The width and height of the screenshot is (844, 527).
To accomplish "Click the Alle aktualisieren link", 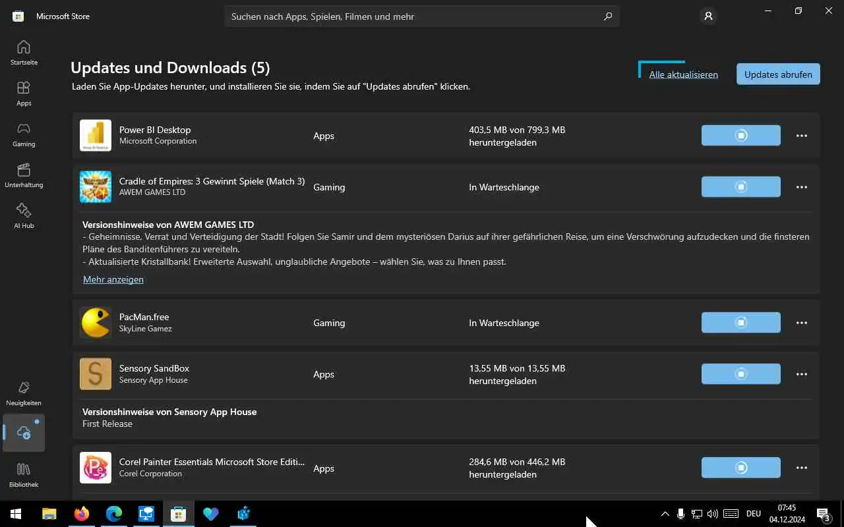I will click(683, 74).
